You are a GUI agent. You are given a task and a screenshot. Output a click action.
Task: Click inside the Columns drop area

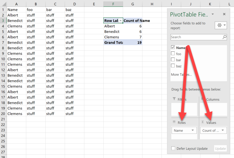point(213,109)
